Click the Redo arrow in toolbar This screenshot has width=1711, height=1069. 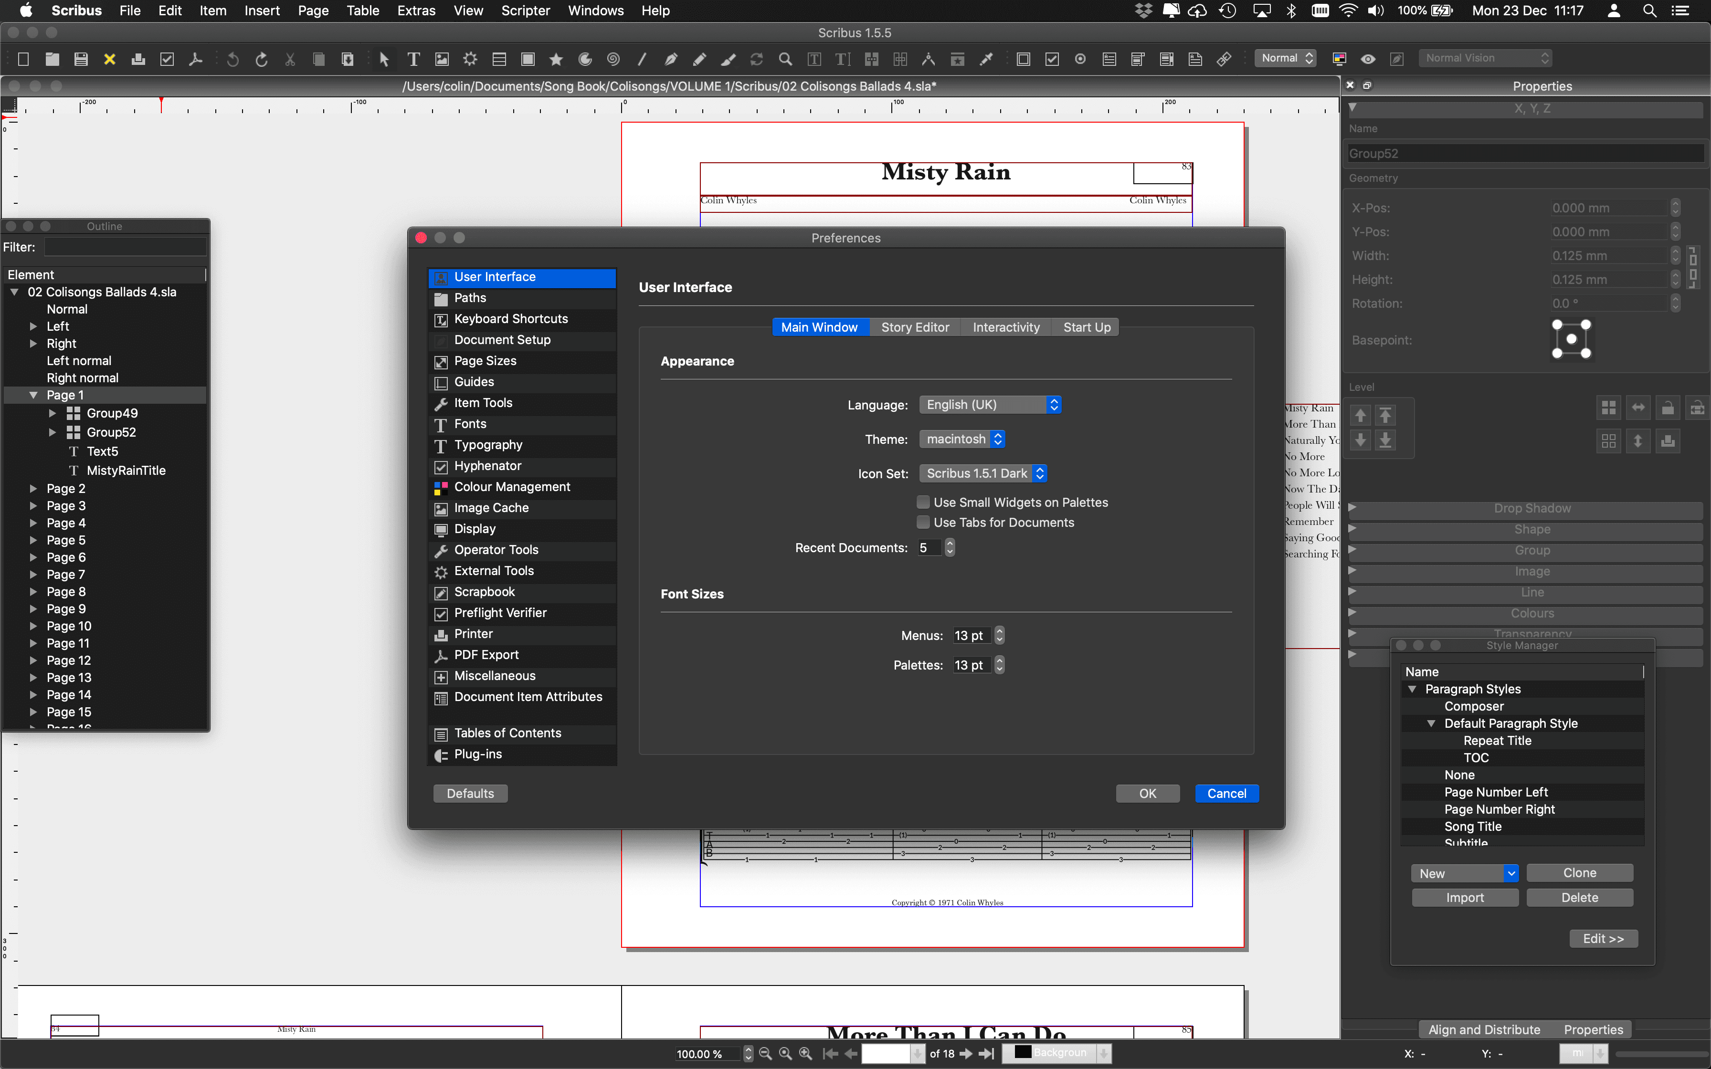tap(262, 59)
